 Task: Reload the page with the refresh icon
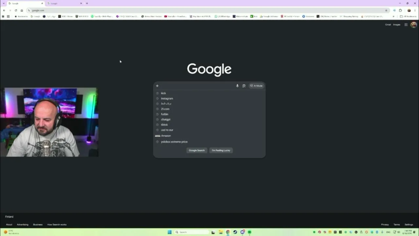click(x=16, y=10)
